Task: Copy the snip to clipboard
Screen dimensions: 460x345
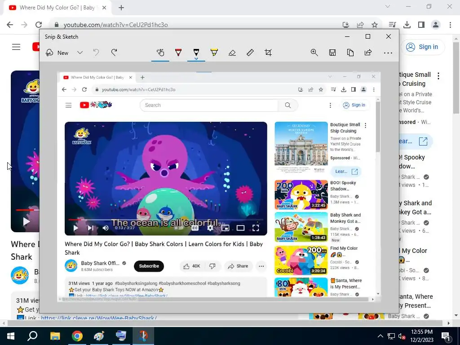Action: click(x=350, y=53)
